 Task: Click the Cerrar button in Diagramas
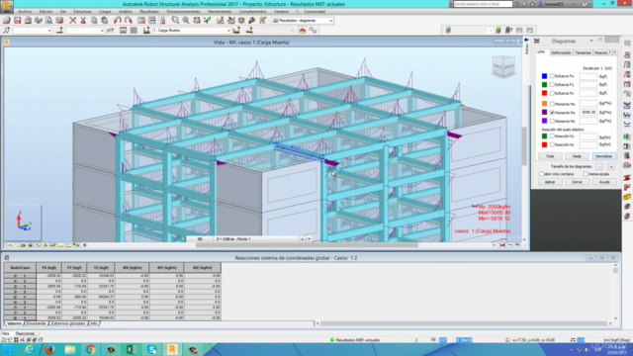coord(577,182)
